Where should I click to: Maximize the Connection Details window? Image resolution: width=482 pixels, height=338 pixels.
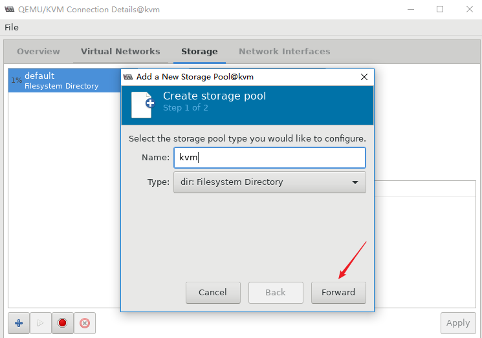click(440, 9)
